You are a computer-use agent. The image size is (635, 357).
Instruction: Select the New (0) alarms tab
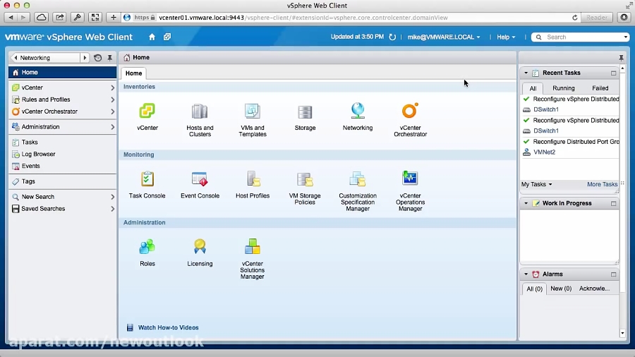point(561,289)
